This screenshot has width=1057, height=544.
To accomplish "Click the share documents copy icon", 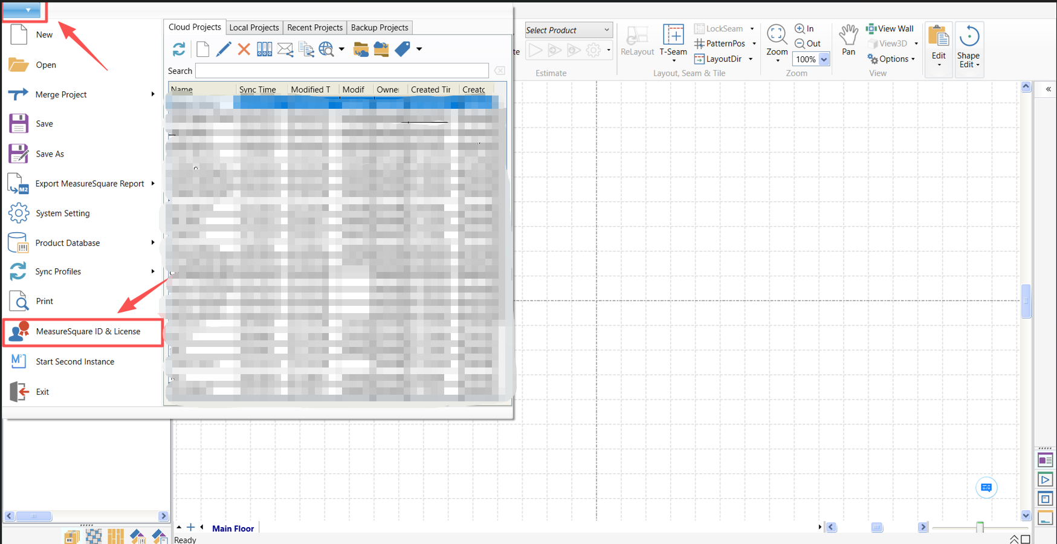I will (x=306, y=50).
